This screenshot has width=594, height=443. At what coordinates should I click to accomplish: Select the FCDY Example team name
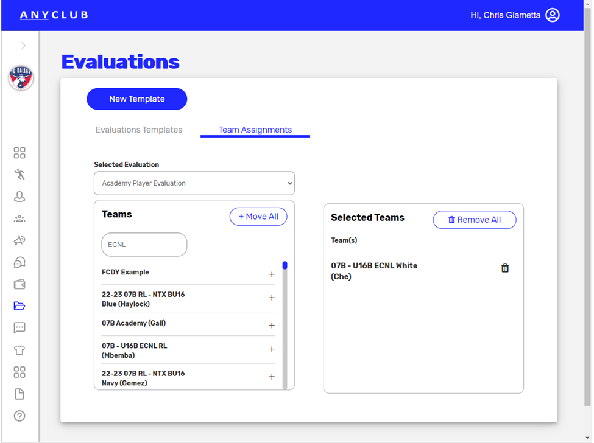(126, 273)
